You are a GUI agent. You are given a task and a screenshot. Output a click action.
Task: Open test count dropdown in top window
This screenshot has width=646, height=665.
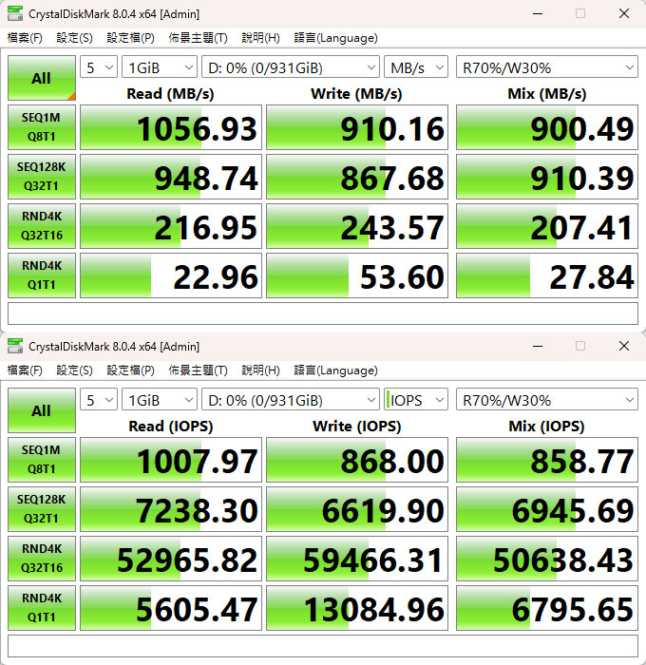coord(99,67)
